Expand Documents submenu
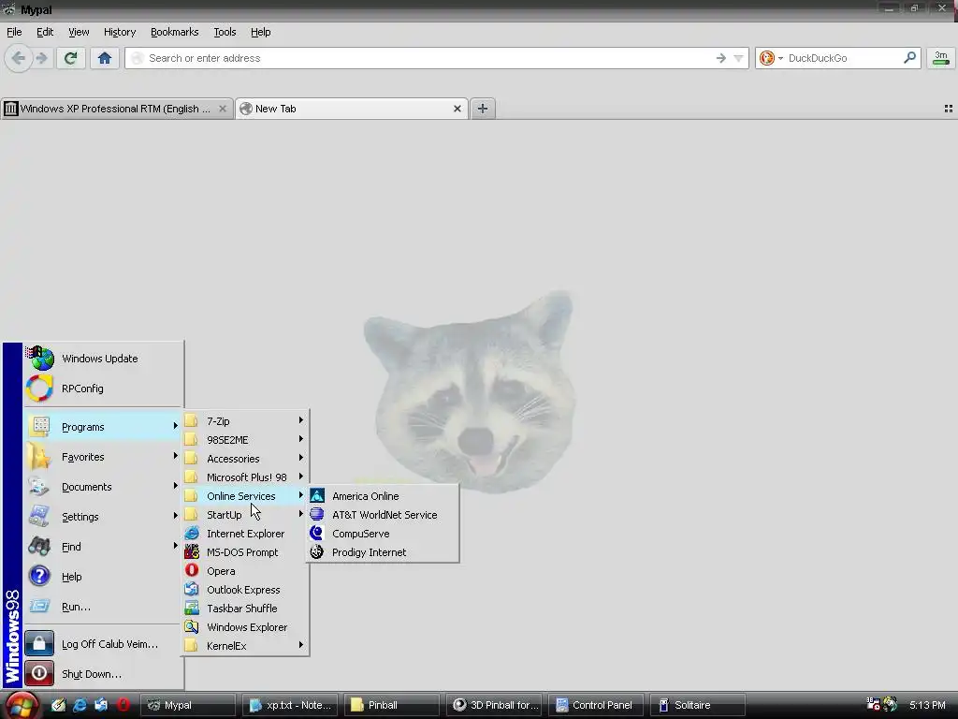958x719 pixels. pos(103,487)
